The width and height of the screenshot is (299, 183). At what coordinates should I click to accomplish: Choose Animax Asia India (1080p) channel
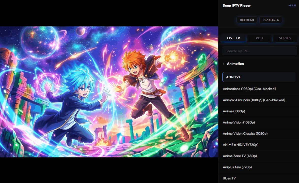tap(254, 100)
